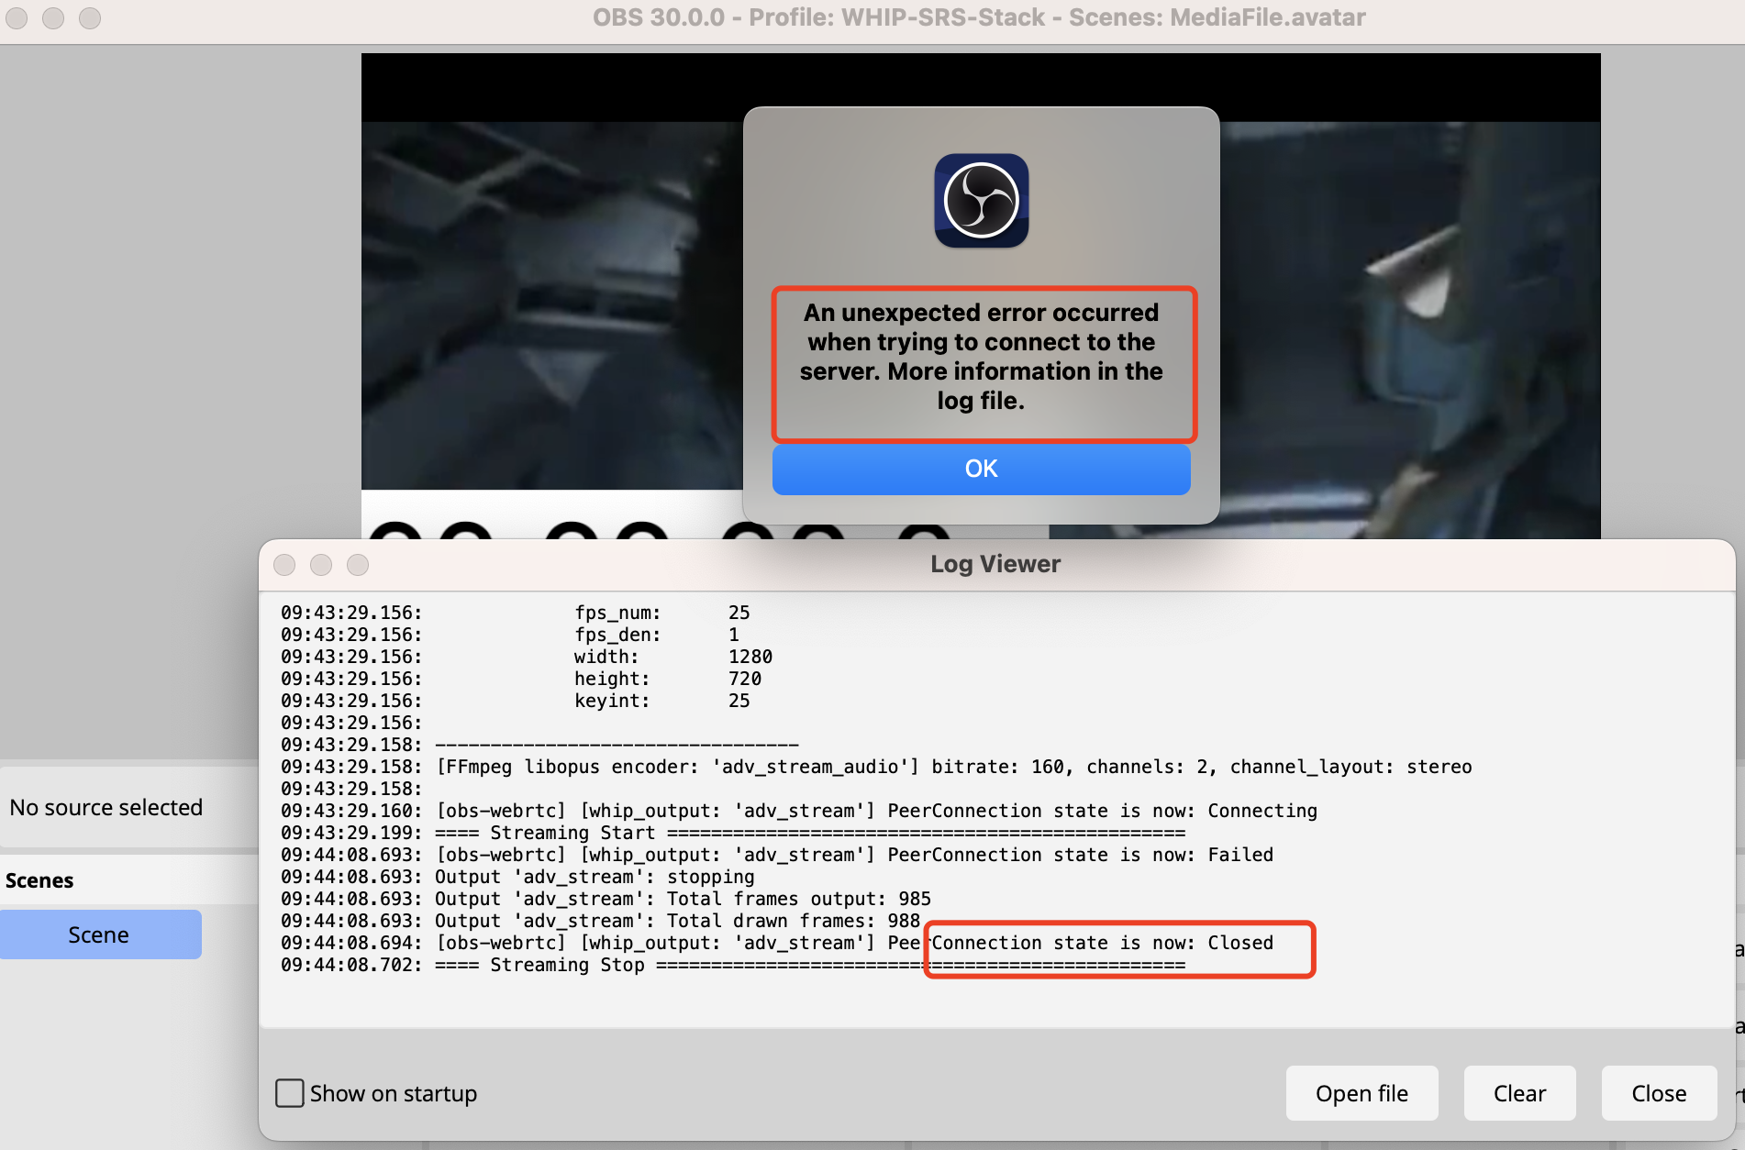Select Scene in the Scenes panel
The width and height of the screenshot is (1745, 1150).
(x=100, y=934)
